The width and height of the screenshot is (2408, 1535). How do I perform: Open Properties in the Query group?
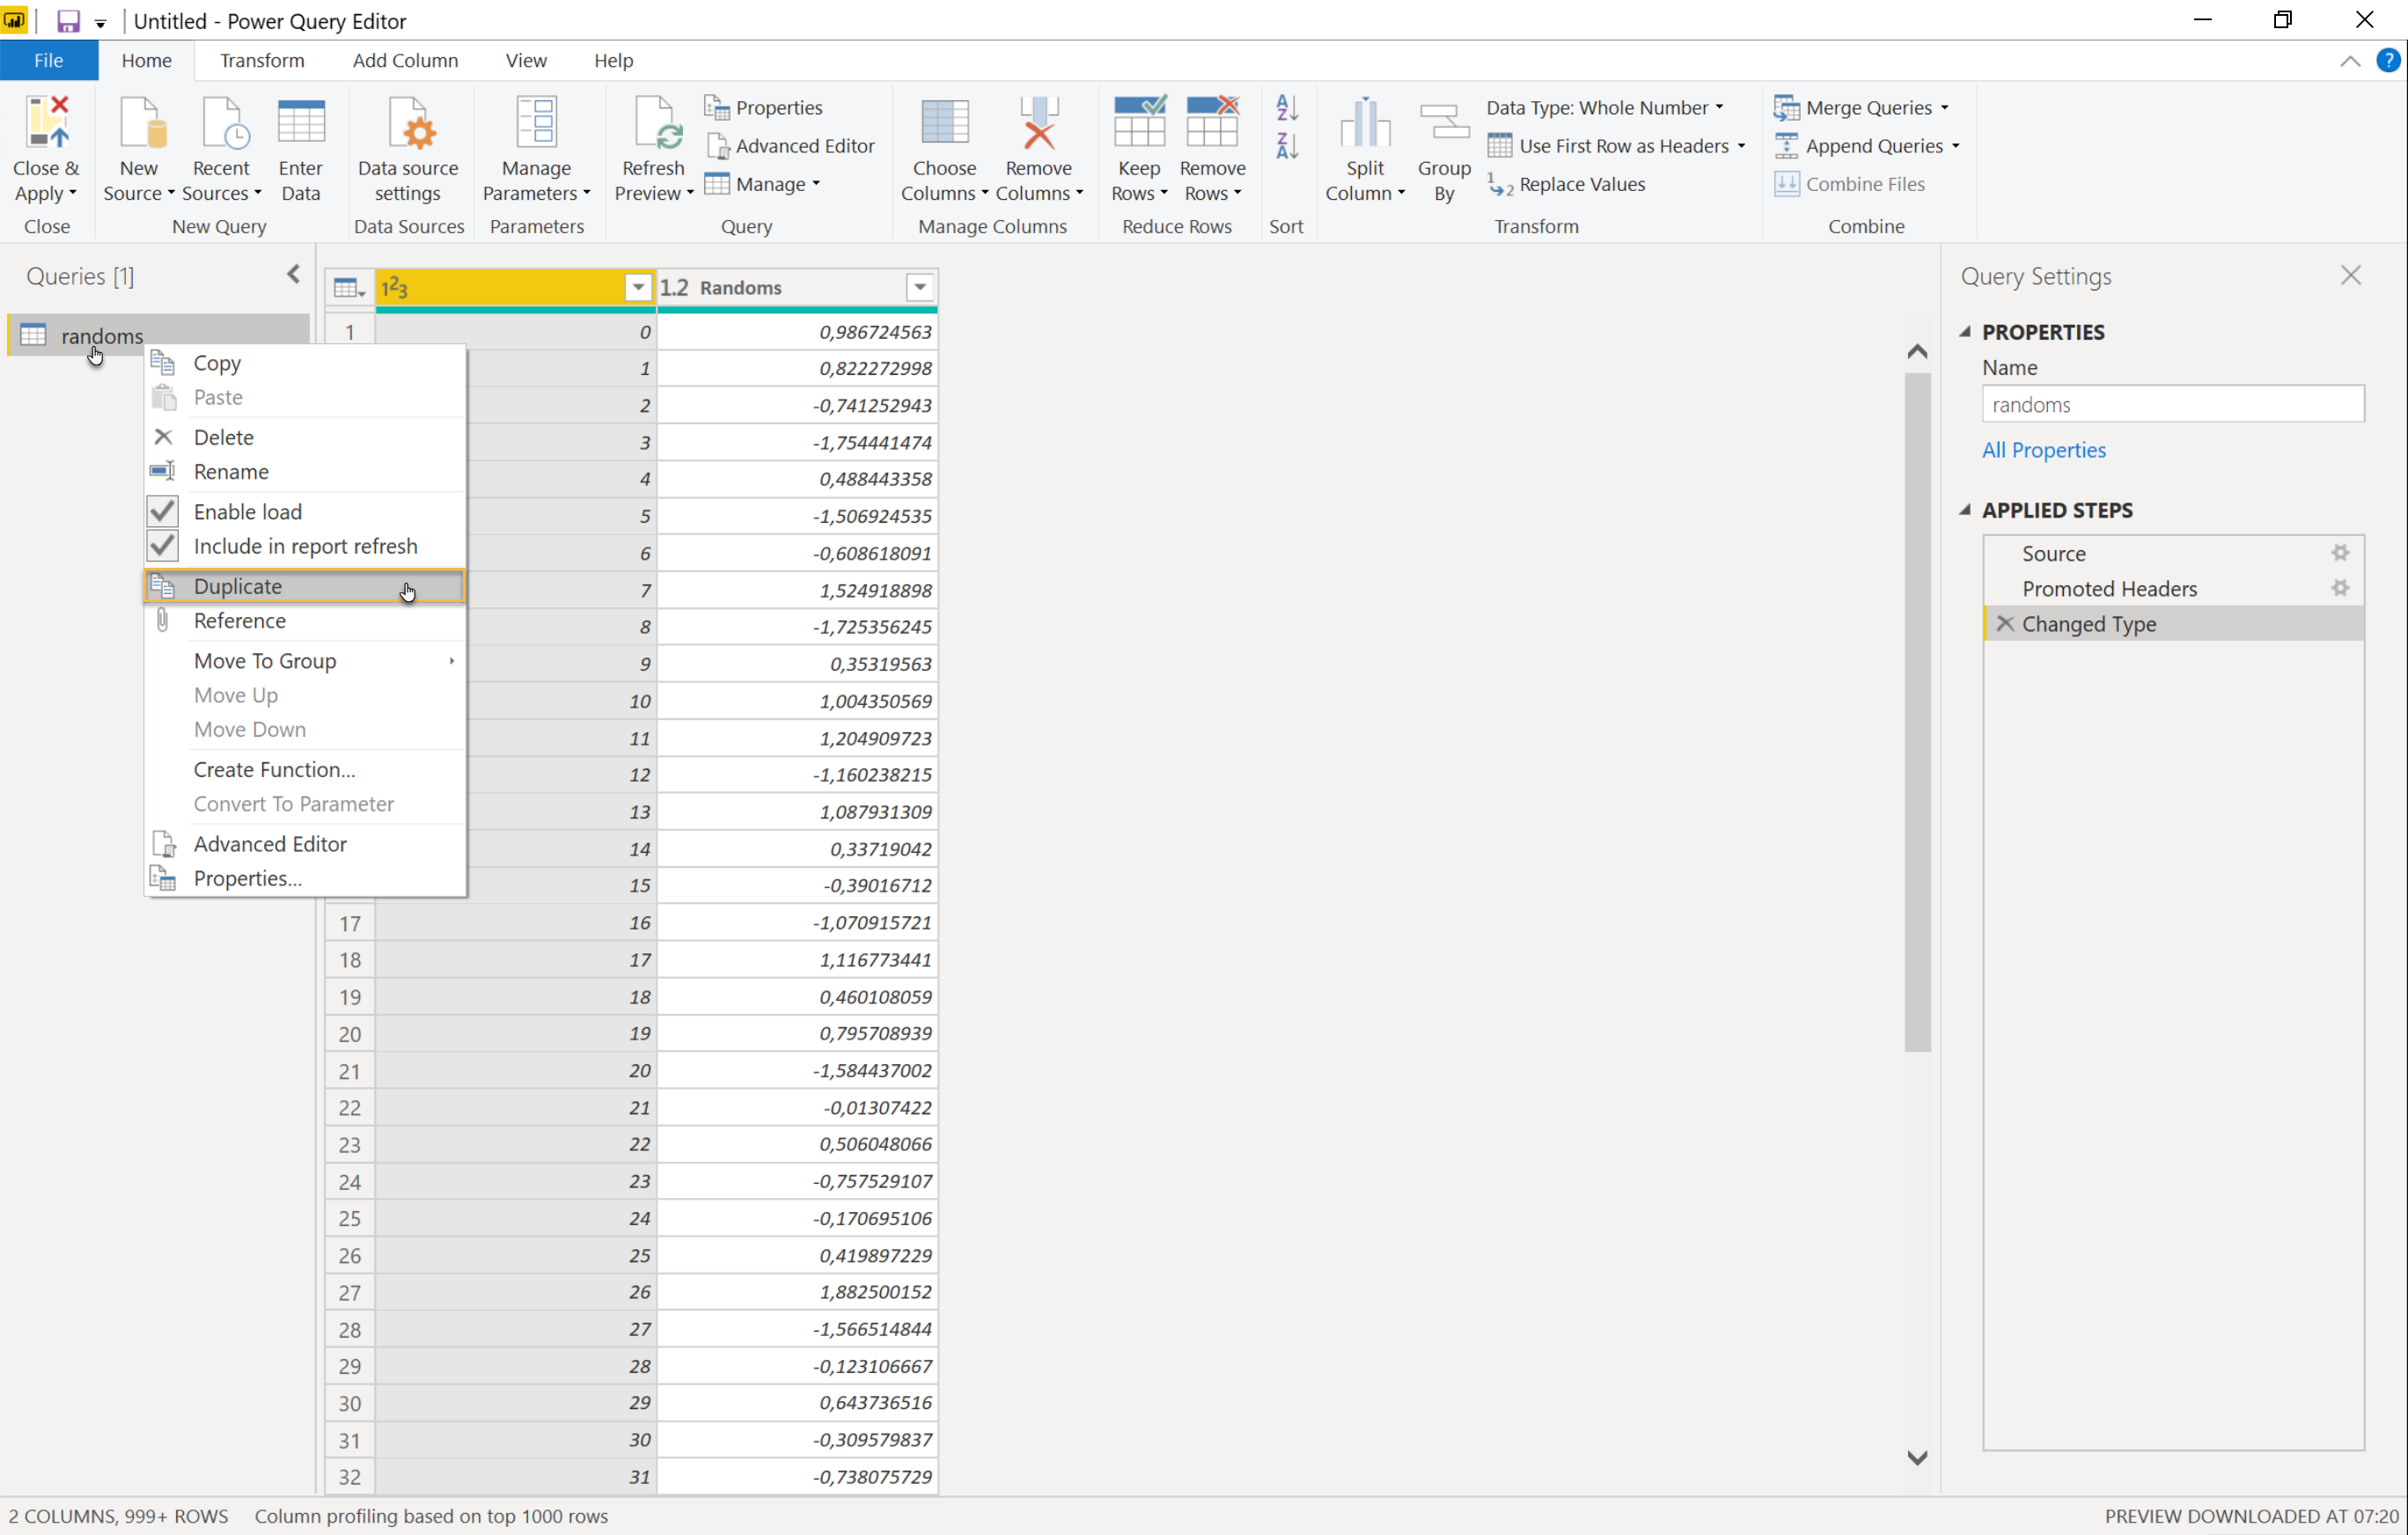pos(764,107)
